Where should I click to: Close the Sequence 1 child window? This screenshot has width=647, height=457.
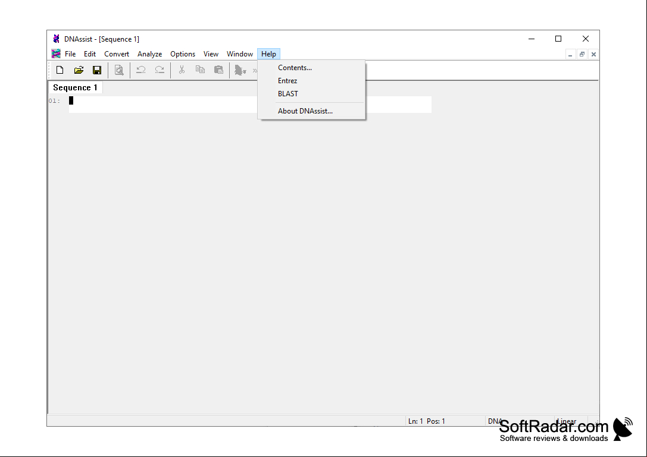593,55
